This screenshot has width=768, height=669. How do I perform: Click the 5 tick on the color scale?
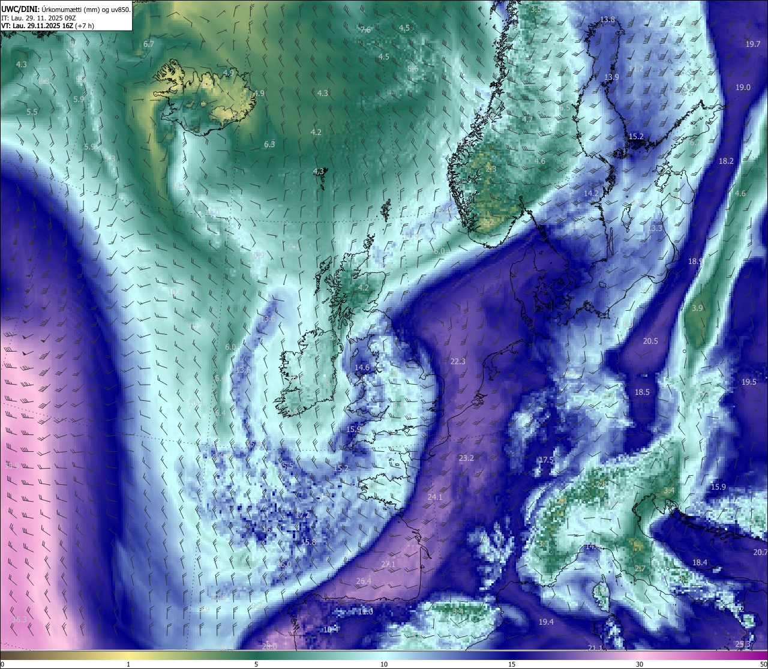[x=256, y=664]
